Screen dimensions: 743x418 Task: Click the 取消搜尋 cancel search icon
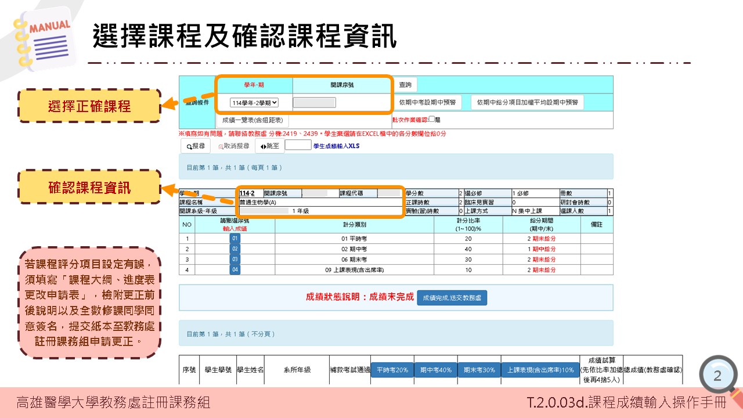point(221,147)
